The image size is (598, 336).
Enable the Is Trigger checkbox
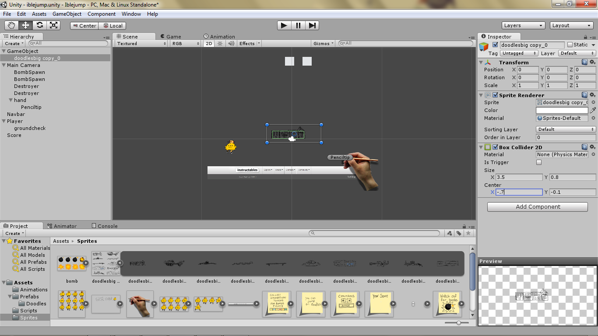[539, 162]
